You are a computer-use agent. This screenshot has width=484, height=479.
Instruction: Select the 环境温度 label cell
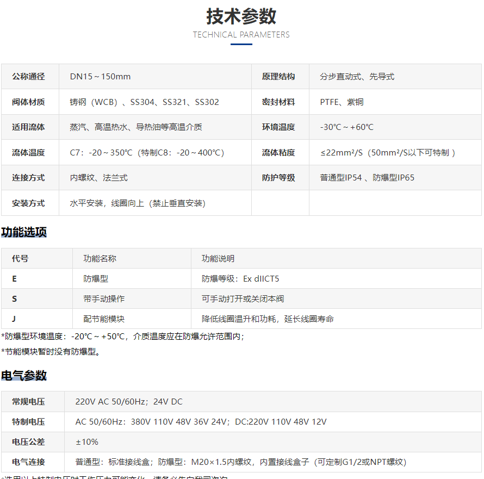pos(278,127)
